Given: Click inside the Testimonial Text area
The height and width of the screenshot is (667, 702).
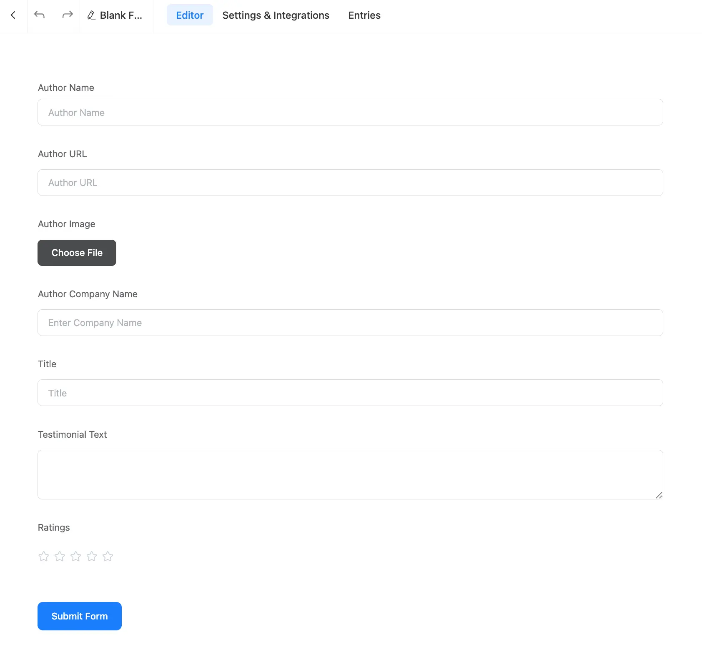Looking at the screenshot, I should tap(350, 474).
